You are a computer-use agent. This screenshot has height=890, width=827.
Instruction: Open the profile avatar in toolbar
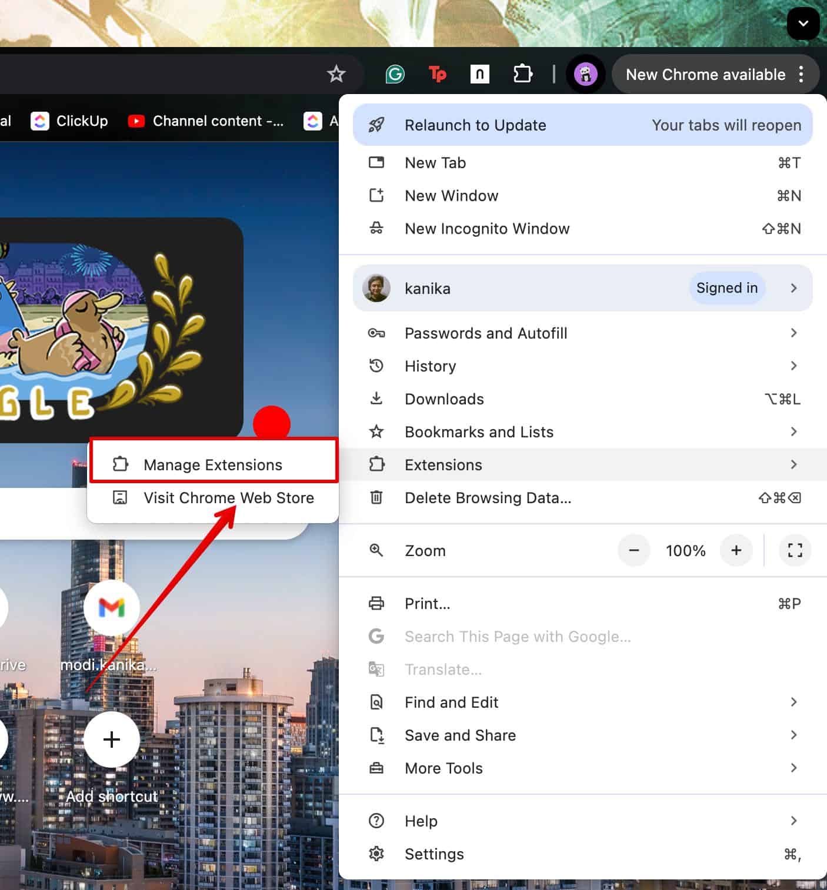585,74
